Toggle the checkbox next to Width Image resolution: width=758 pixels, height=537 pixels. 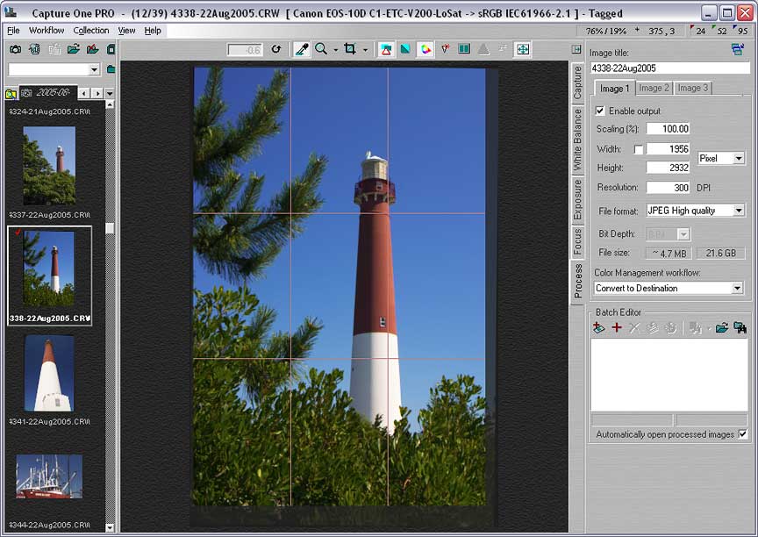click(x=638, y=150)
